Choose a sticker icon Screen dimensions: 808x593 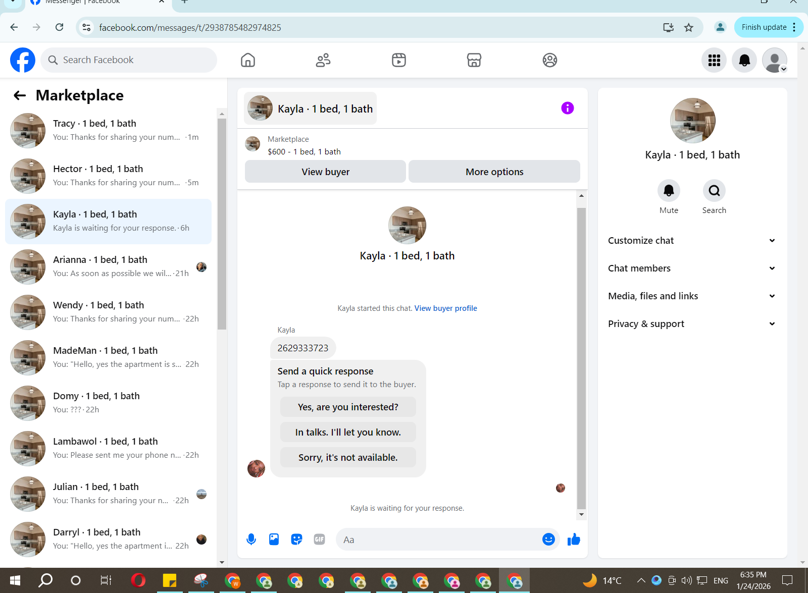pyautogui.click(x=296, y=540)
